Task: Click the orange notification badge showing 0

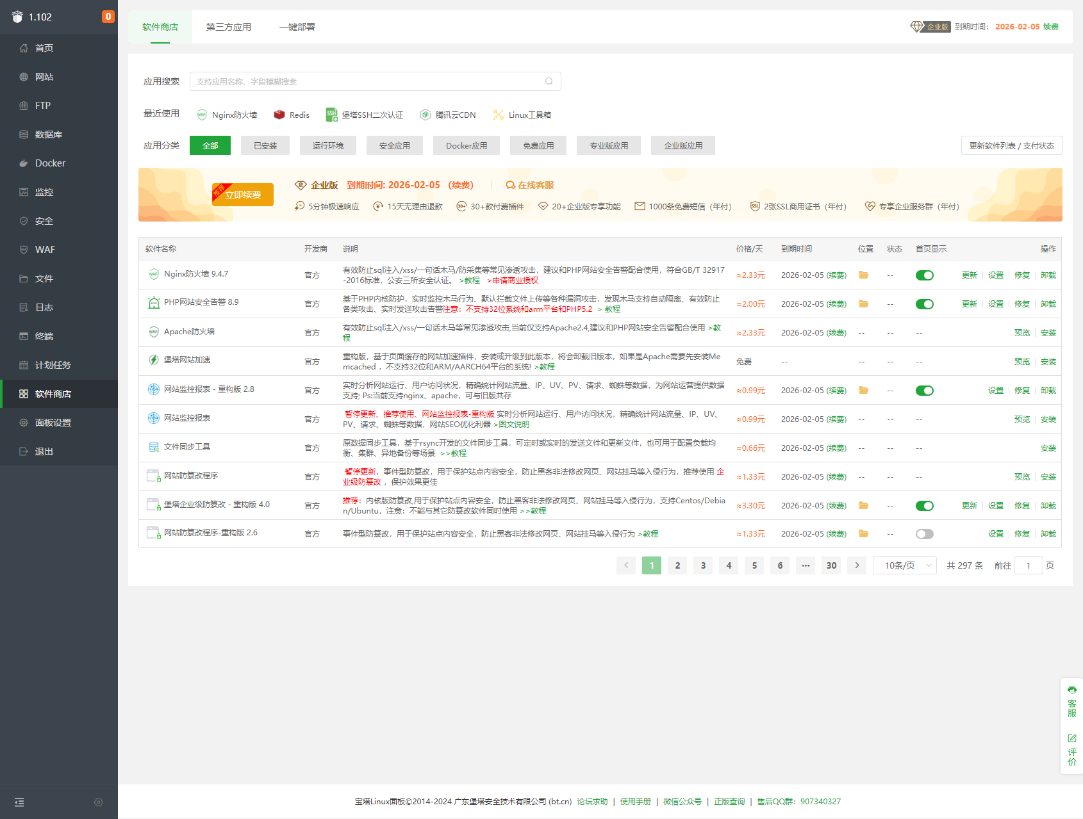Action: [108, 17]
